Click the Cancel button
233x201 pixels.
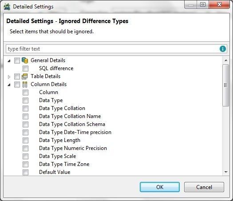(x=204, y=187)
